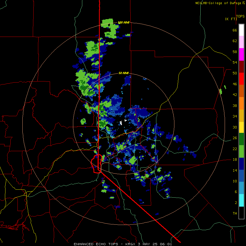Click legend value "66"
Screen dimensions: 246x246
point(235,30)
